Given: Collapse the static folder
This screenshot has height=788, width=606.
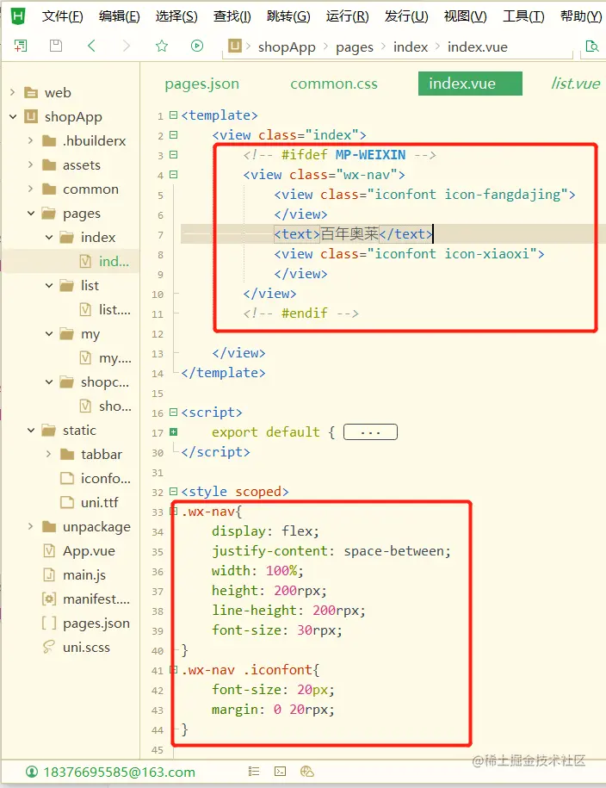Looking at the screenshot, I should [x=31, y=431].
